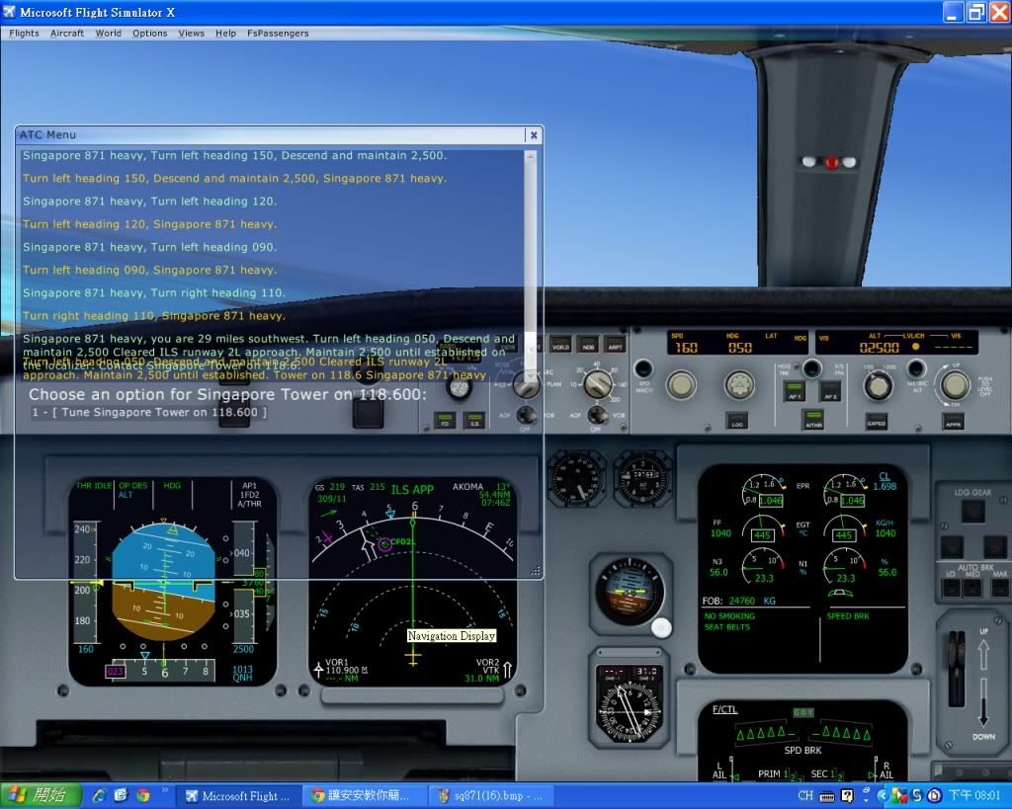The image size is (1012, 809).
Task: Click the heading selector knob
Action: 740,385
